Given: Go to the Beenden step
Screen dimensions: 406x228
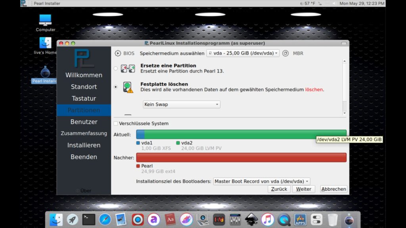Looking at the screenshot, I should pyautogui.click(x=84, y=157).
